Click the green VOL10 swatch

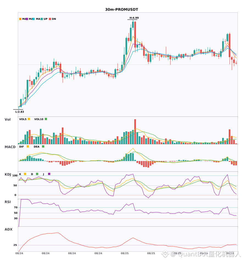(x=46, y=119)
